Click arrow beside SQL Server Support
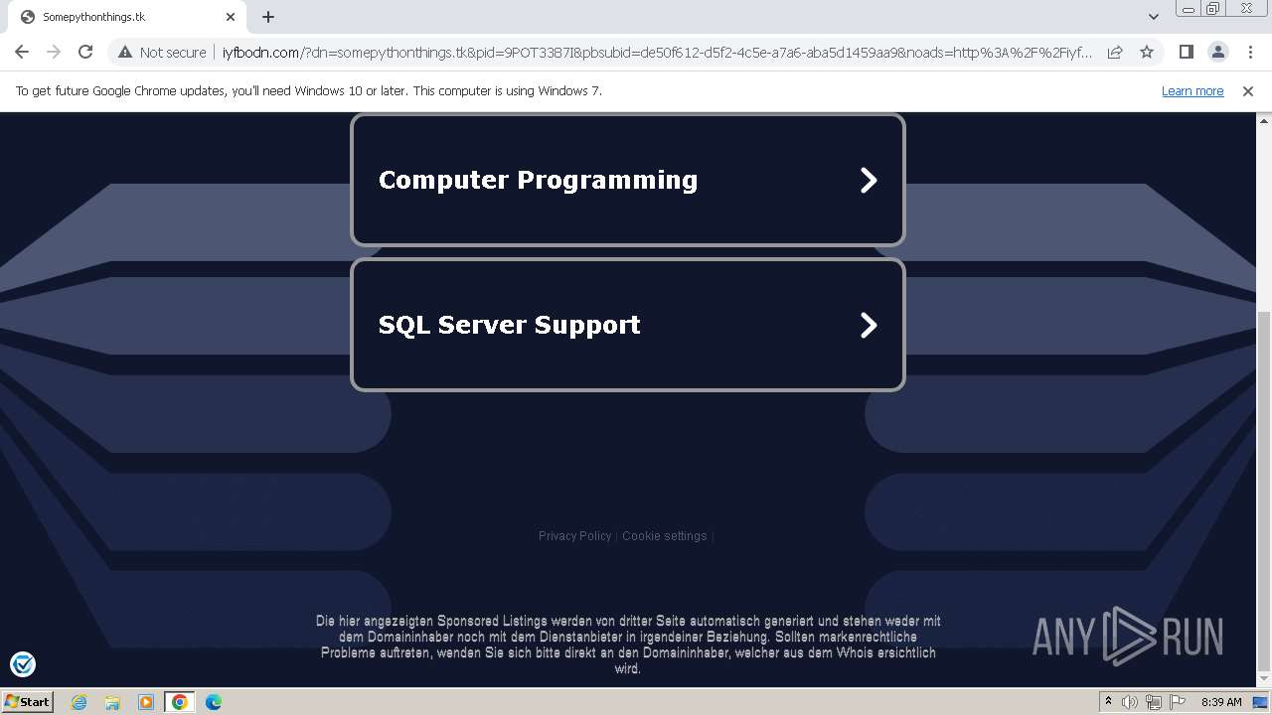Viewport: 1272px width, 715px height. (x=869, y=325)
